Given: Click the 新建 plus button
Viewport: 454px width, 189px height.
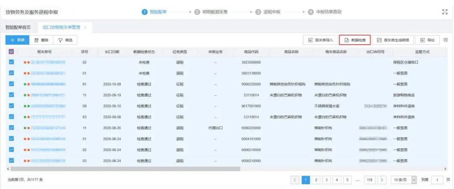Looking at the screenshot, I should coord(18,40).
